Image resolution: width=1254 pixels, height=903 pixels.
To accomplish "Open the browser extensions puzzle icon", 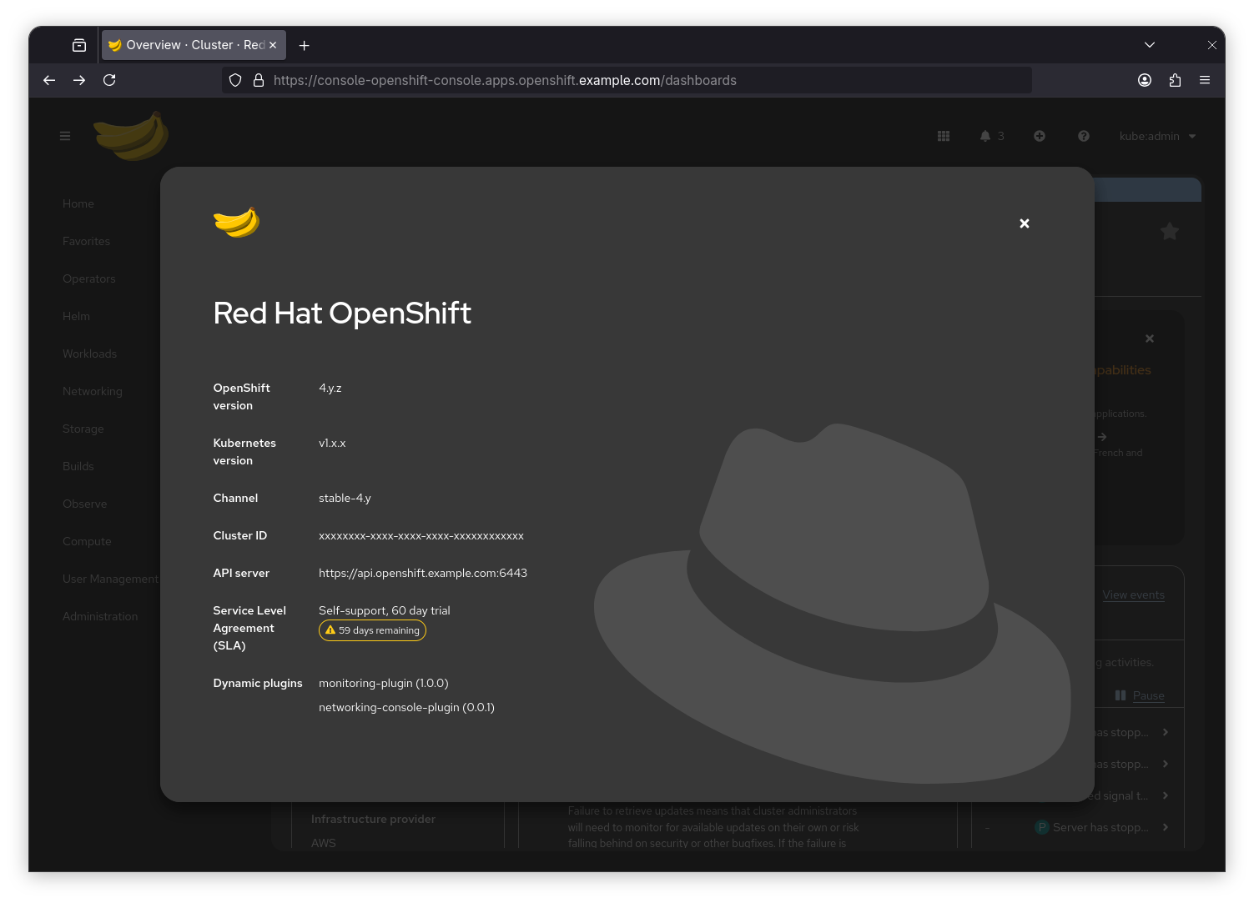I will click(x=1175, y=80).
